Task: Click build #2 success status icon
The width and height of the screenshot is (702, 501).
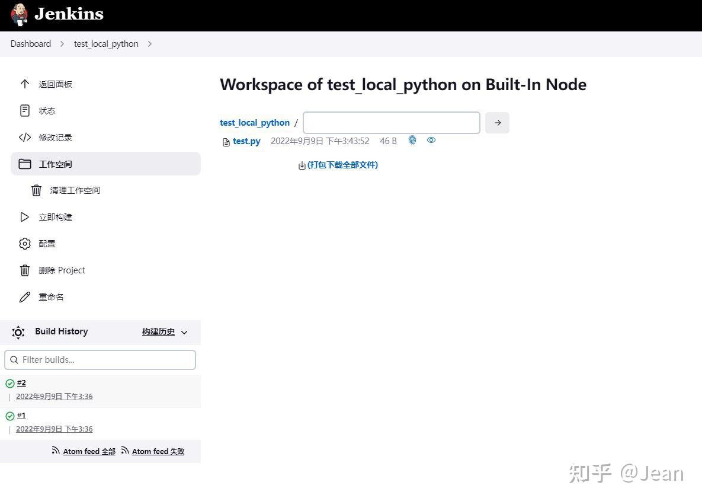Action: click(9, 384)
